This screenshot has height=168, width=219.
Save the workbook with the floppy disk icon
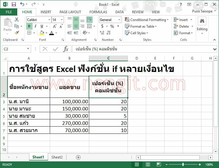click(x=14, y=4)
